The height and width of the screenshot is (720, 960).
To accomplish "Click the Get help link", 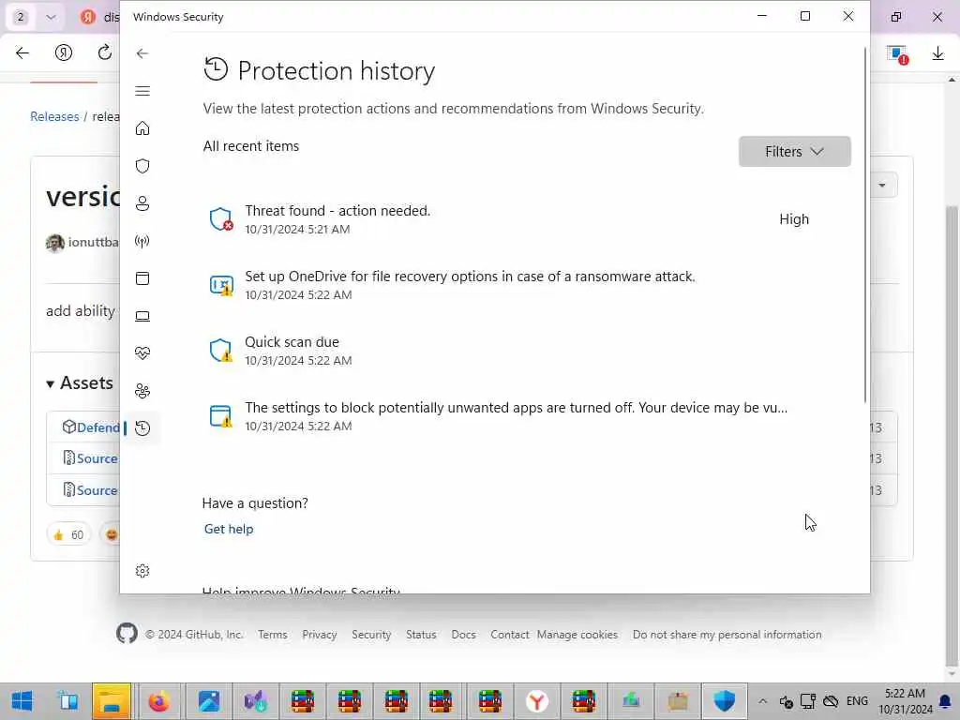I will point(229,529).
